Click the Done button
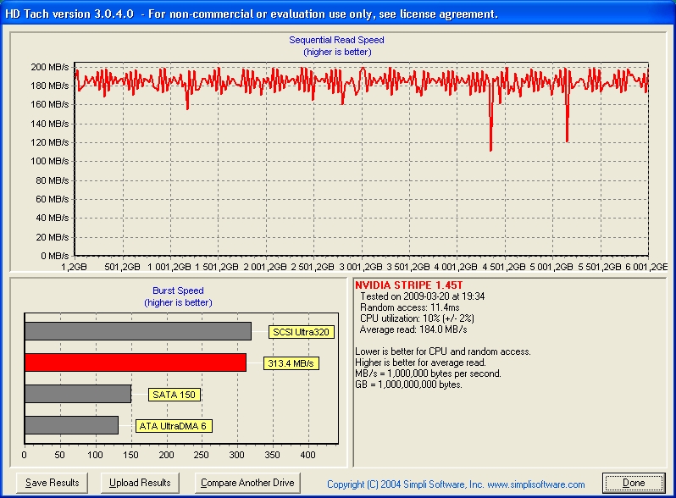The width and height of the screenshot is (676, 498). (634, 483)
